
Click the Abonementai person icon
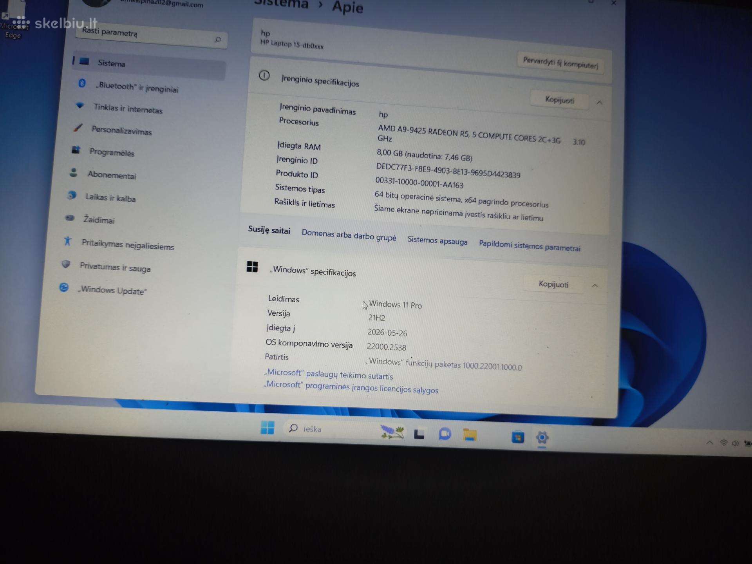(x=73, y=172)
